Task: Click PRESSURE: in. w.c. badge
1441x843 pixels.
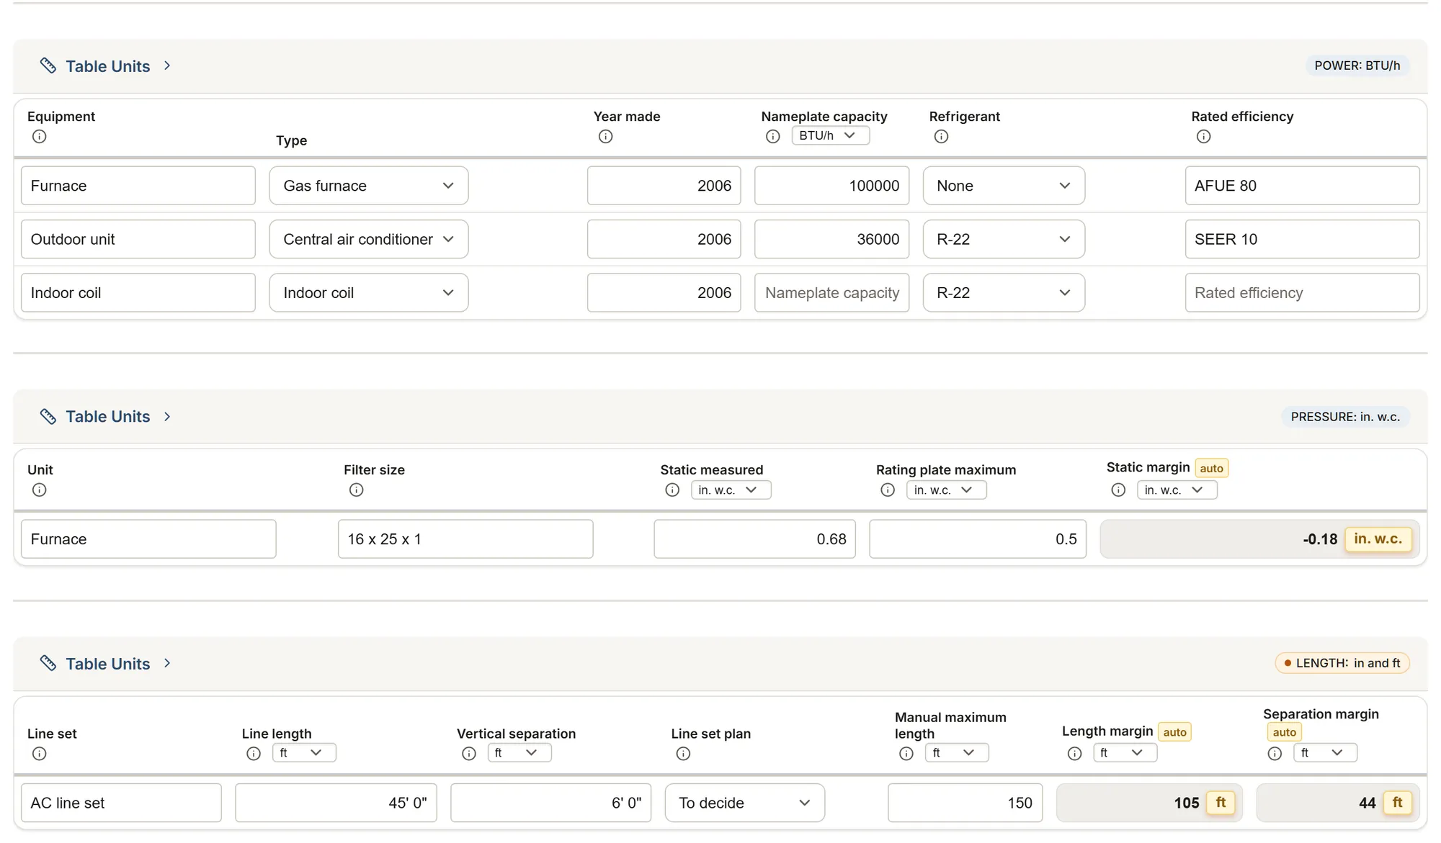Action: [x=1345, y=416]
